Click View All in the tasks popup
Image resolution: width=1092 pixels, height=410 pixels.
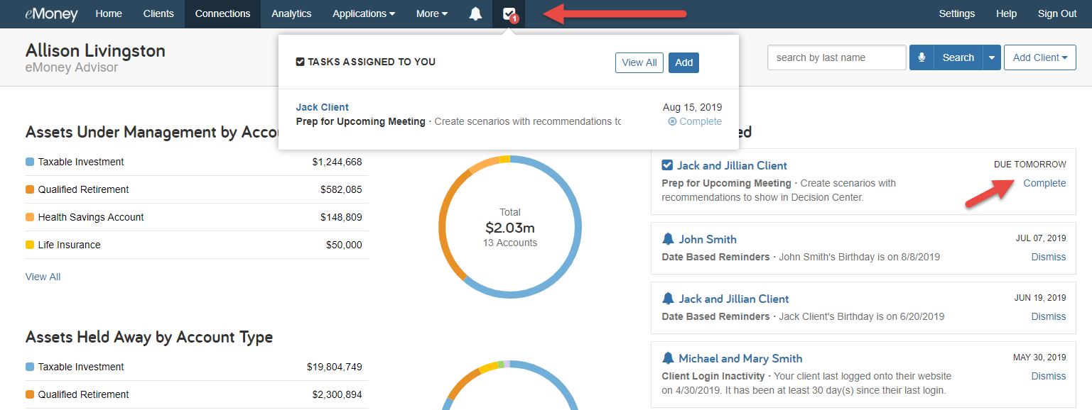pos(639,62)
